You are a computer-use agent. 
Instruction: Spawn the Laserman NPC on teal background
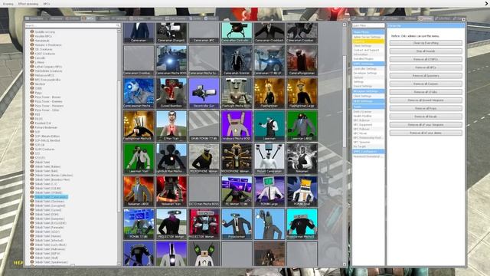(x=269, y=126)
